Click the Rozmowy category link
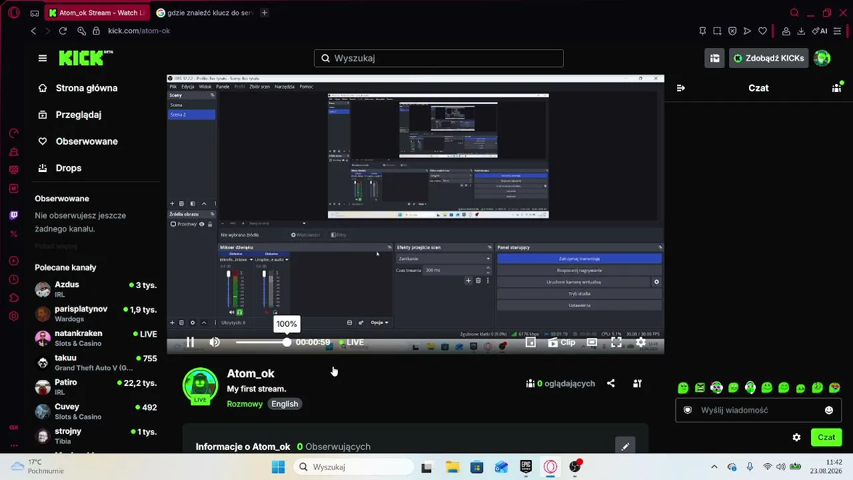Viewport: 853px width, 480px height. [245, 404]
